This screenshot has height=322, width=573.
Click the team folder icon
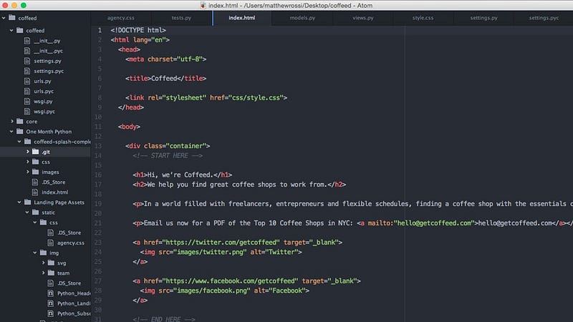(51, 273)
